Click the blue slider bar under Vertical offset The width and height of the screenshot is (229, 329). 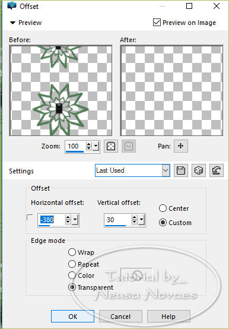115,226
